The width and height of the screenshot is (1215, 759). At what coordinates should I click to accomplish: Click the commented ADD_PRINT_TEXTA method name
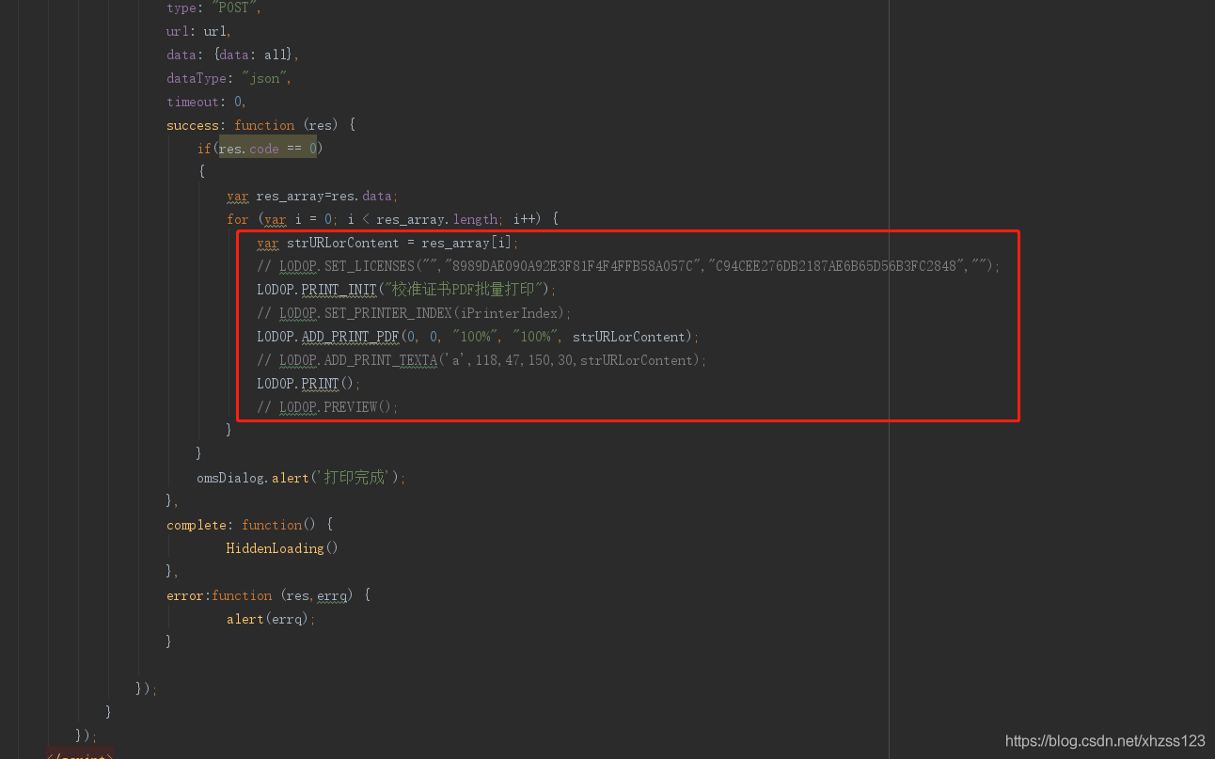point(380,360)
